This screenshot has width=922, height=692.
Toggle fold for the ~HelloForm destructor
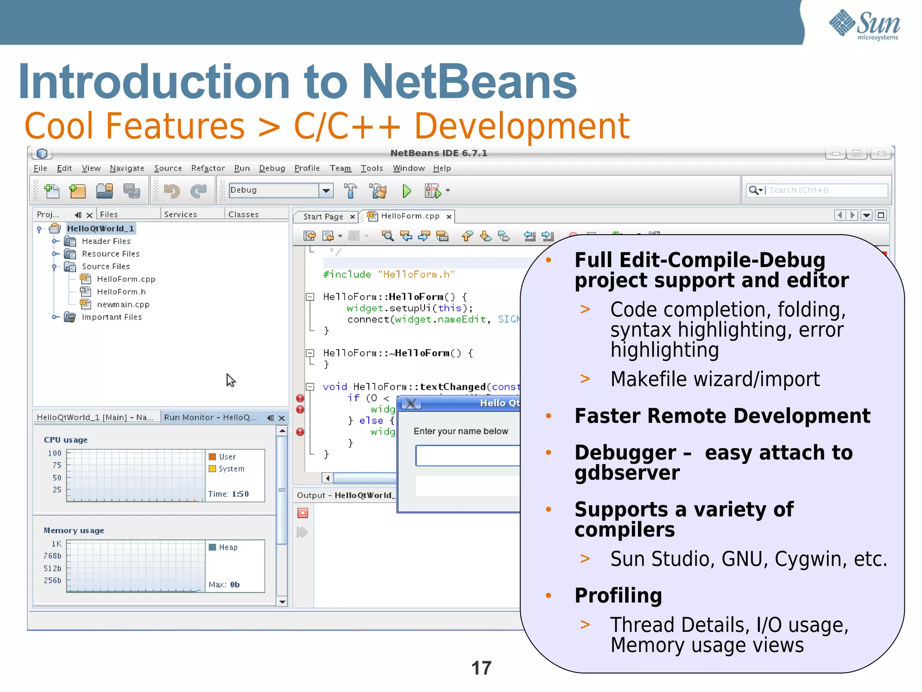tap(310, 353)
